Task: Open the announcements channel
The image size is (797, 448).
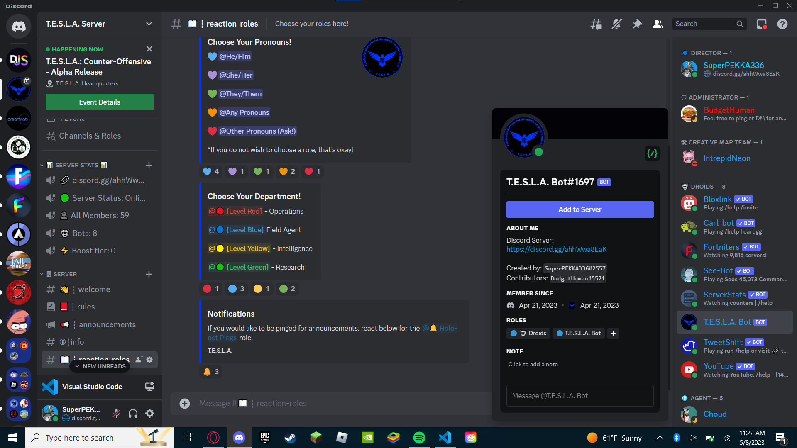Action: [x=107, y=324]
